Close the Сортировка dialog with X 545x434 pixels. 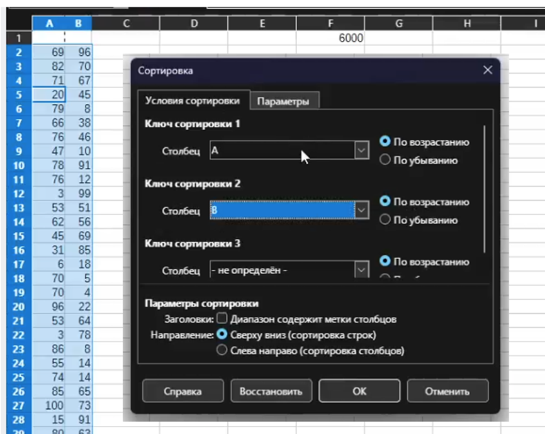tap(487, 70)
